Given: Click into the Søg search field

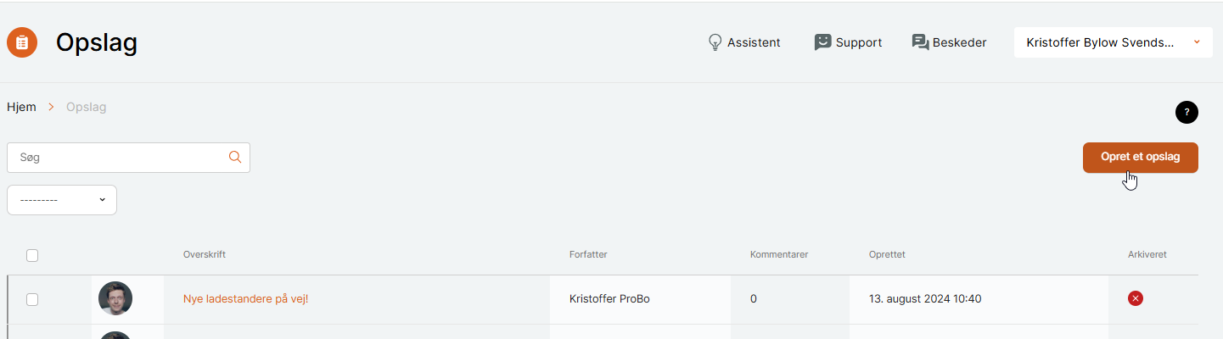Looking at the screenshot, I should click(128, 158).
